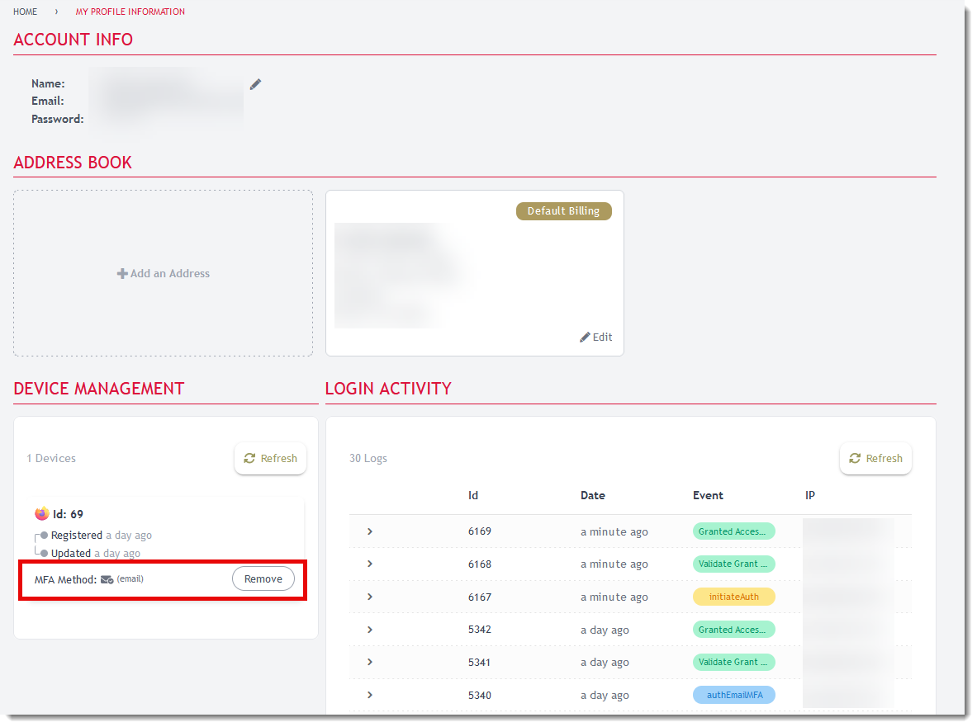Open the My Profile Information breadcrumb
Screen dimensions: 977x727
[130, 12]
